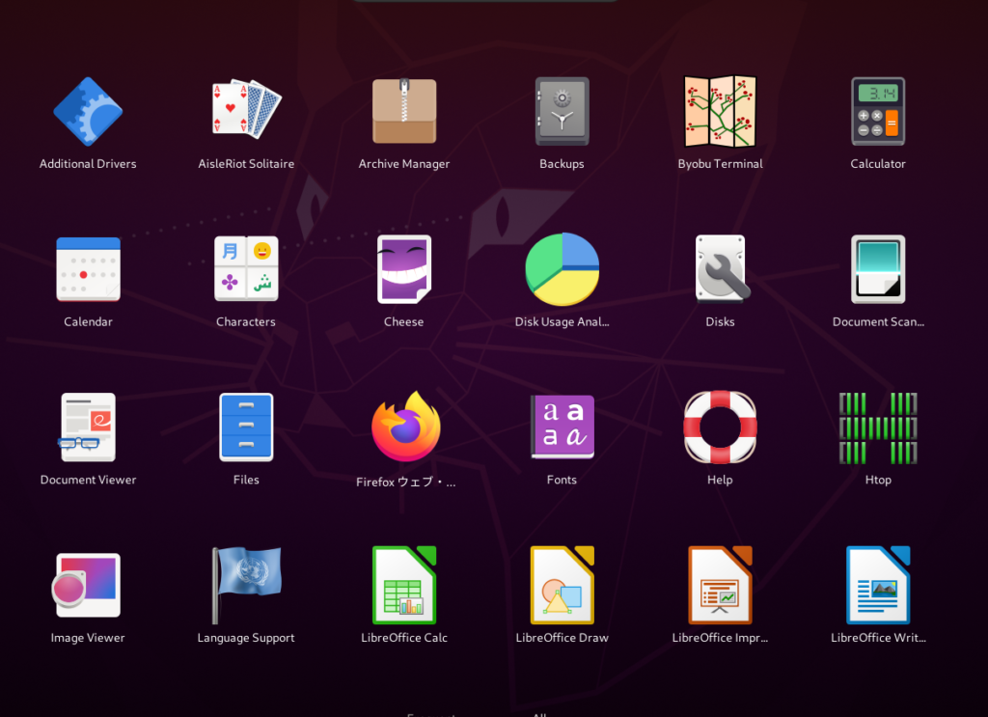Open Document Scanner
Screen dimensions: 988x717
[x=878, y=269]
